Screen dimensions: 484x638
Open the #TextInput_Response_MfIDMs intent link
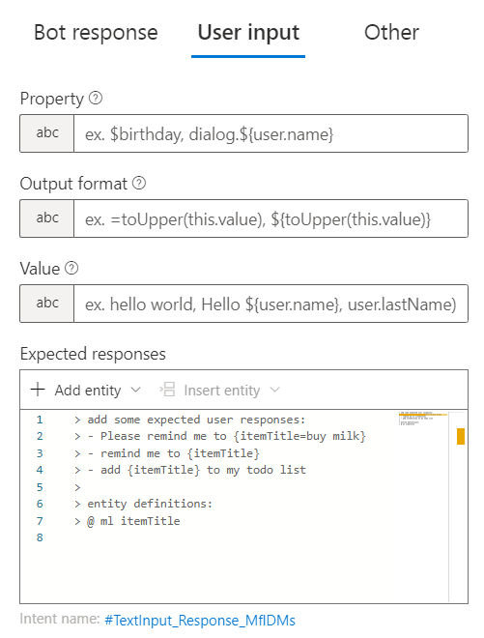[200, 620]
